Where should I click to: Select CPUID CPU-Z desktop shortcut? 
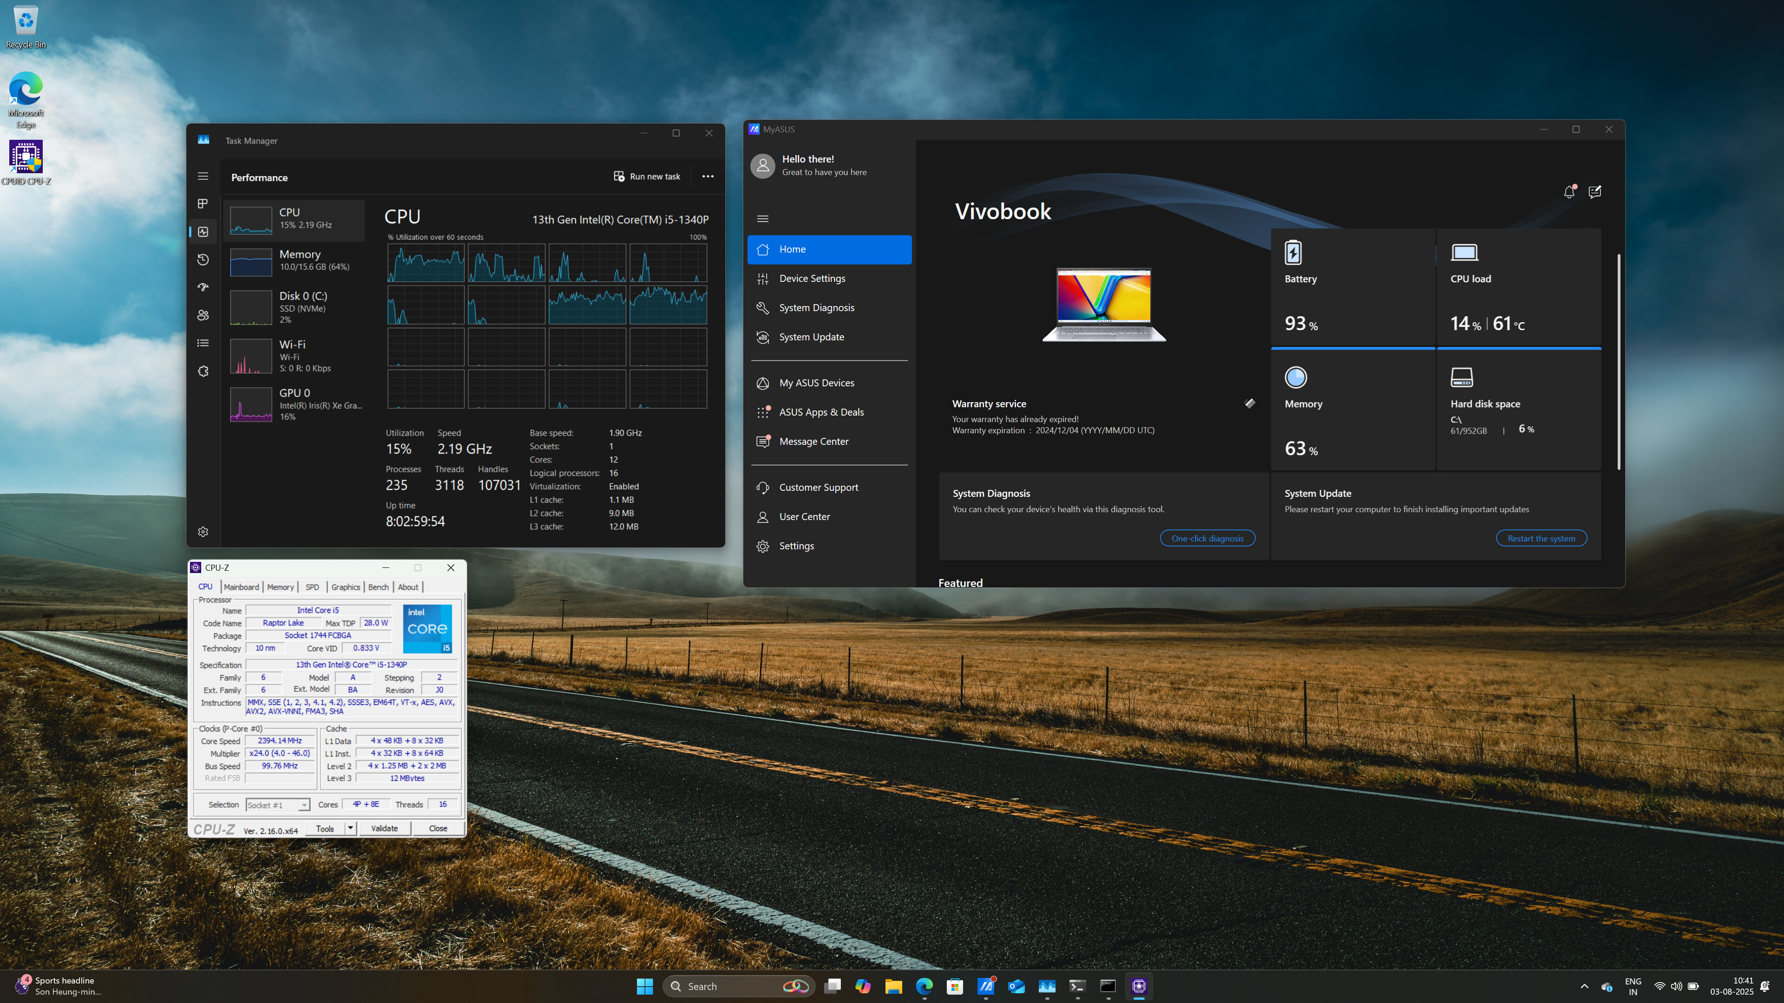point(26,163)
